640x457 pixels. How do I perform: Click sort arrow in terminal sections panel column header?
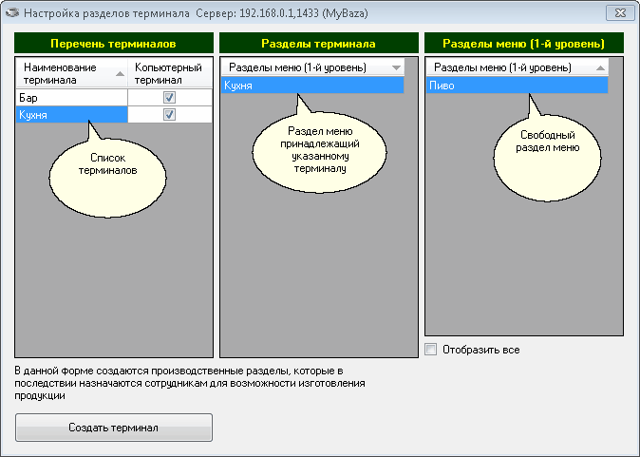[396, 68]
